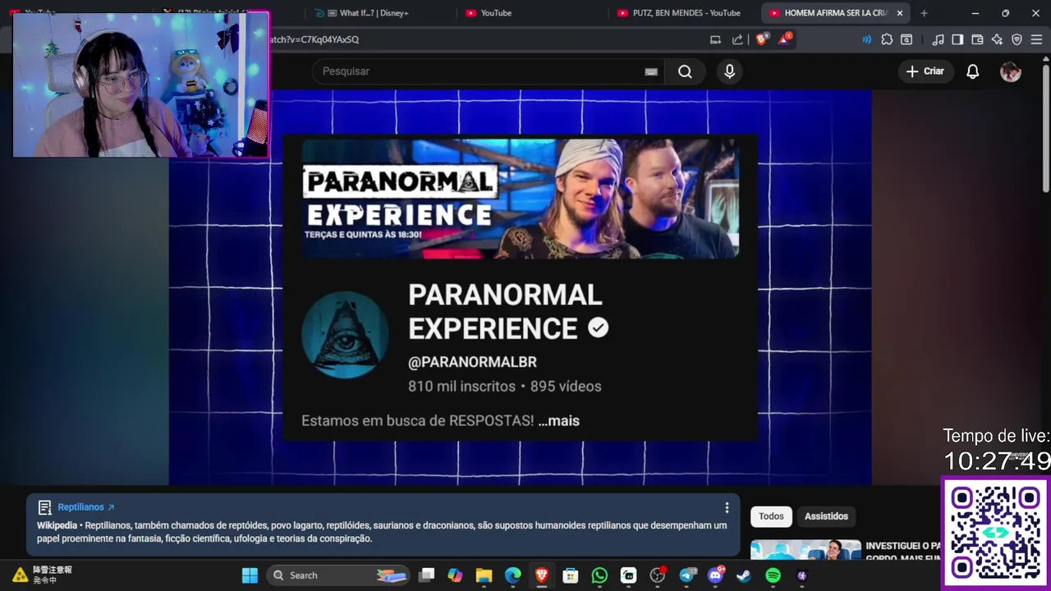
Task: Open Spotify from taskbar
Action: (x=773, y=575)
